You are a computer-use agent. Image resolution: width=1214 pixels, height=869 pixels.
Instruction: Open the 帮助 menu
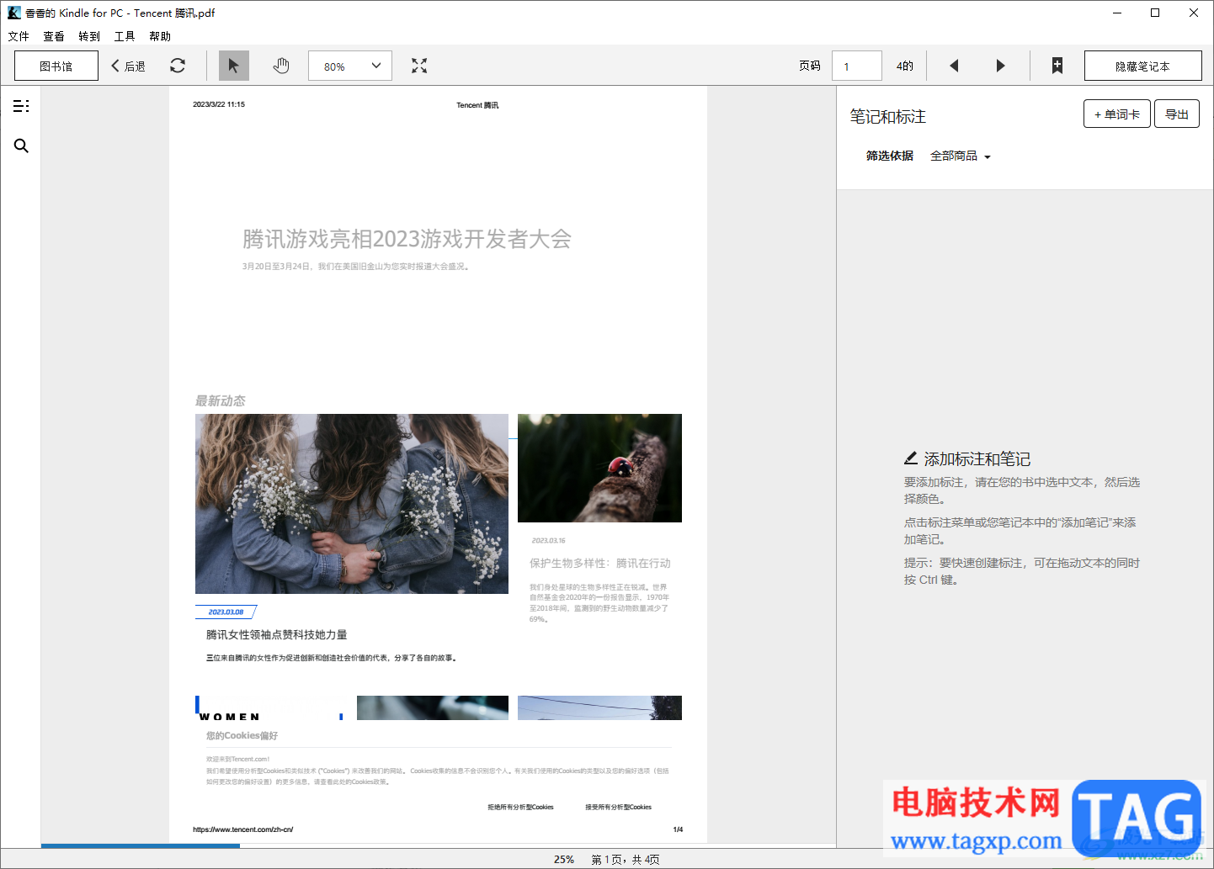(x=160, y=36)
